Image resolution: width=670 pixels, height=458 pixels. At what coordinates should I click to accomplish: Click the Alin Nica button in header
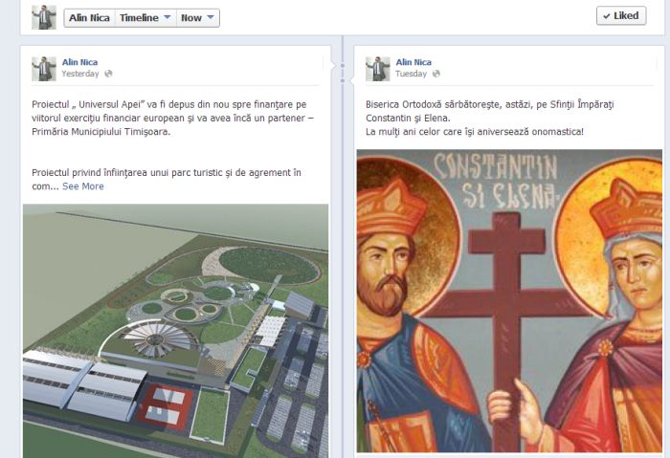click(89, 18)
